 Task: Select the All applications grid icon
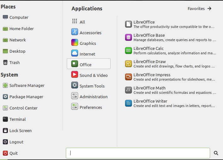tap(75, 21)
